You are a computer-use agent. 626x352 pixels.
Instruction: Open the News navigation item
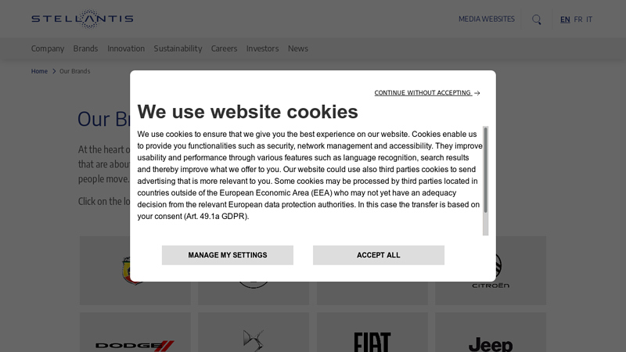coord(298,48)
